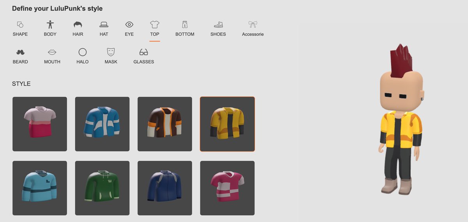Select the green hoodie style

coord(102,188)
